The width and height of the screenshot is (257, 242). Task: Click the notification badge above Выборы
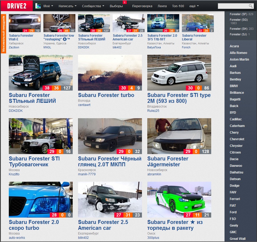coord(124,2)
